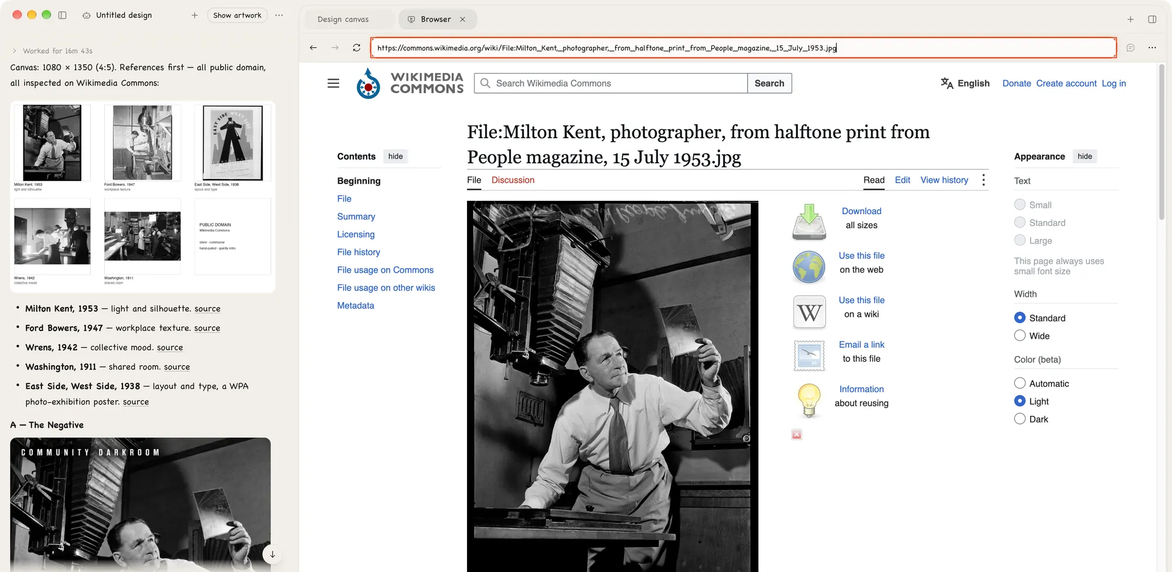Click the Wikimedia Commons logo
This screenshot has height=572, width=1172.
click(x=410, y=83)
